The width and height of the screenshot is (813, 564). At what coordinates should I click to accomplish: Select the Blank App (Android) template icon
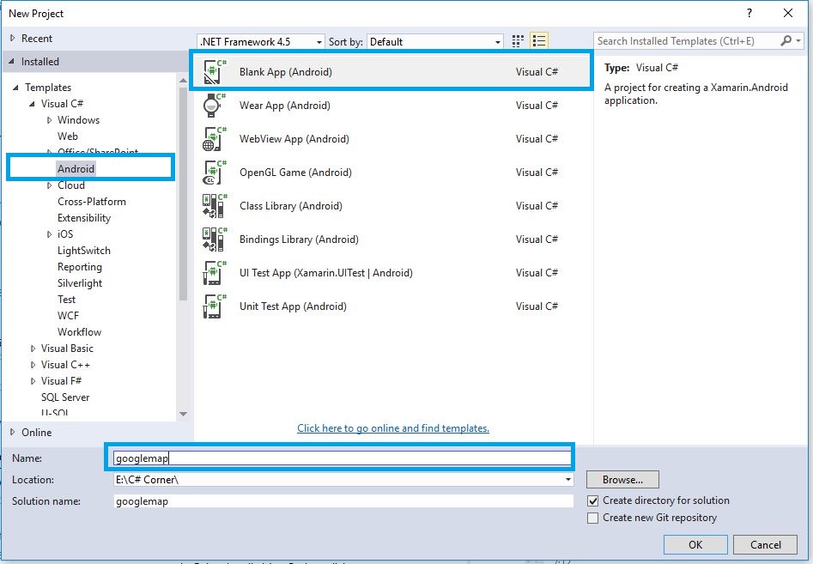214,72
